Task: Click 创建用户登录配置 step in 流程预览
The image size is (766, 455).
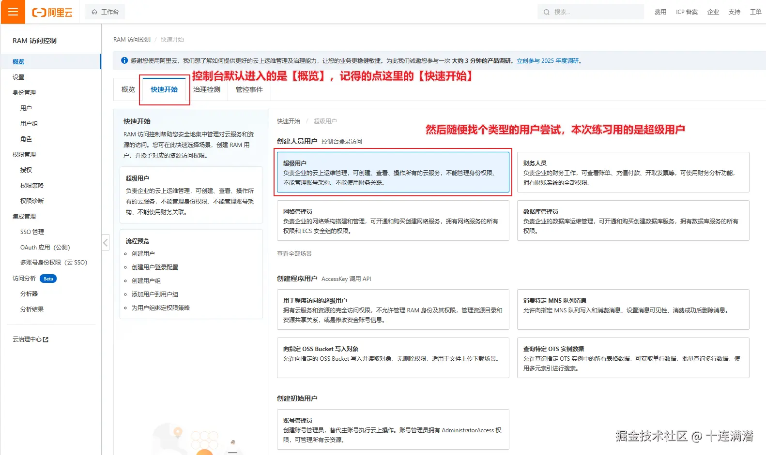Action: click(x=155, y=267)
